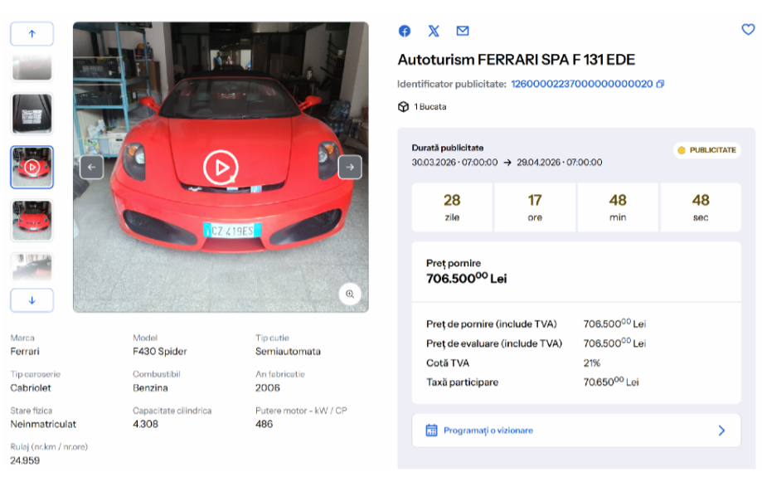The width and height of the screenshot is (762, 482).
Task: Click the PUBLICITATE status badge
Action: point(707,150)
